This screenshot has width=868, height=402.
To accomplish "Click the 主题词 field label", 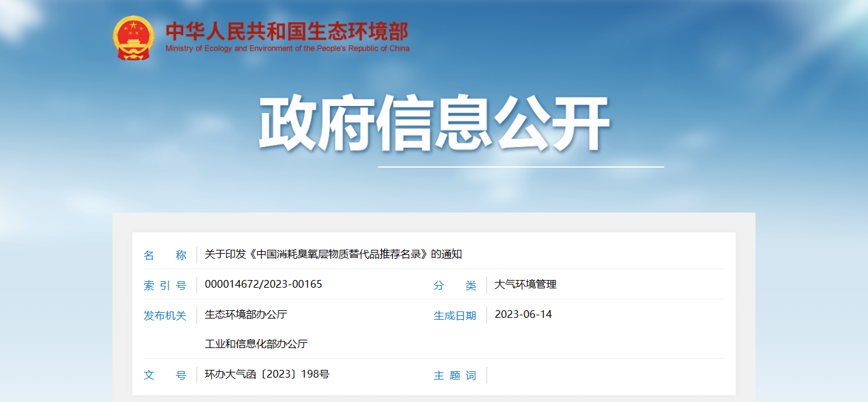I will (455, 375).
